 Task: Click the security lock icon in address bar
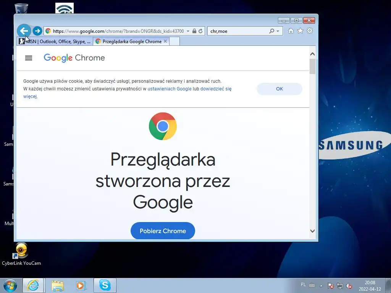194,31
